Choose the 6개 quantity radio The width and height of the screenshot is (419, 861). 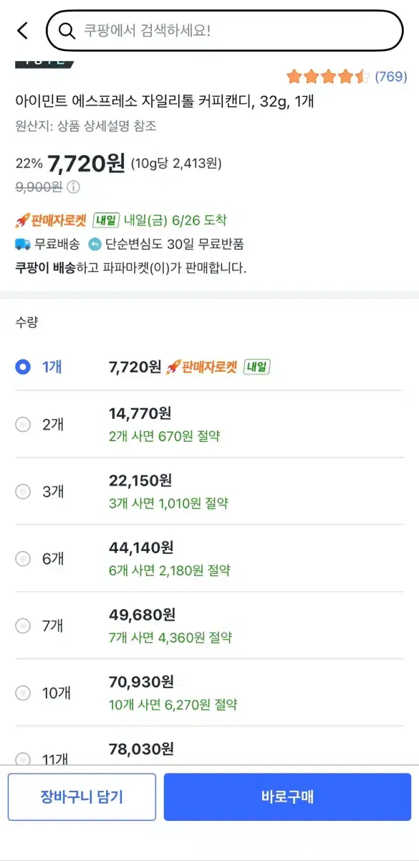tap(23, 558)
